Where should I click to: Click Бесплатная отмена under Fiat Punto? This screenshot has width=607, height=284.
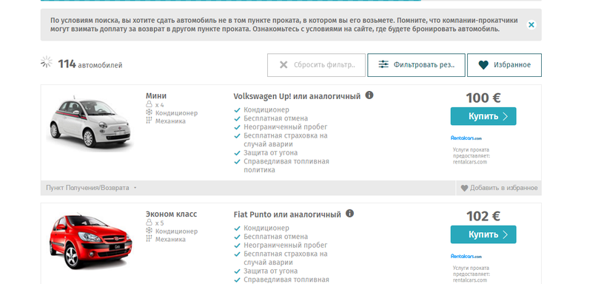275,237
